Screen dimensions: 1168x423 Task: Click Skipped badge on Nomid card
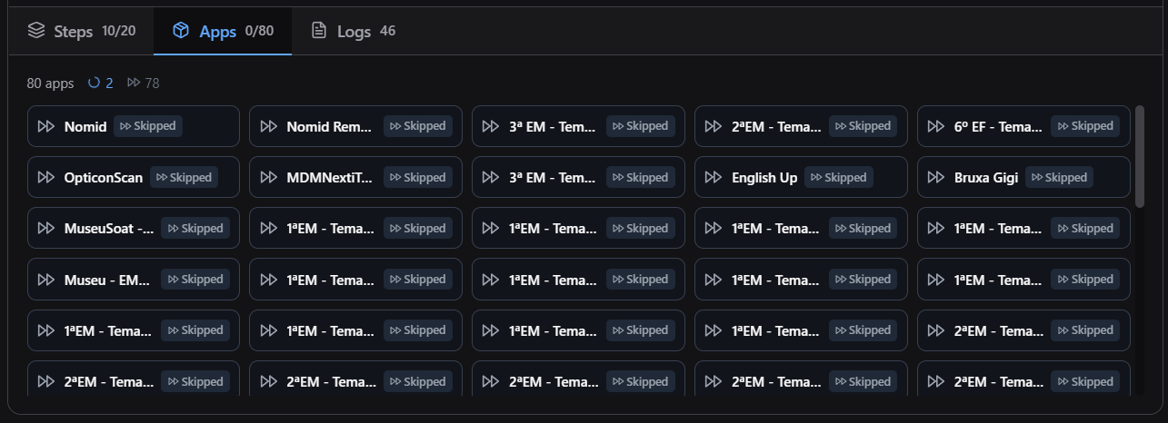[x=148, y=126]
